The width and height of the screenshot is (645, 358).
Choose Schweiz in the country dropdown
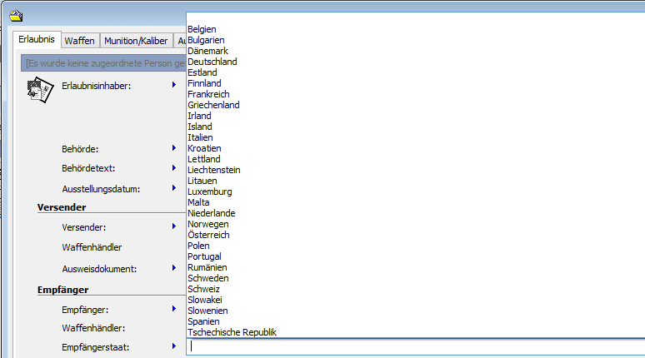point(205,289)
